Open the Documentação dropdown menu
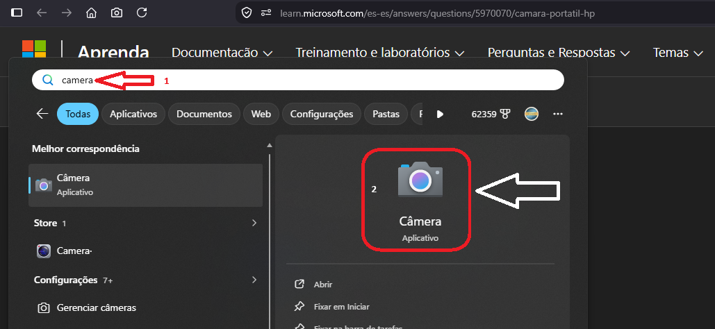Screen dimensions: 715x329 tap(222, 53)
